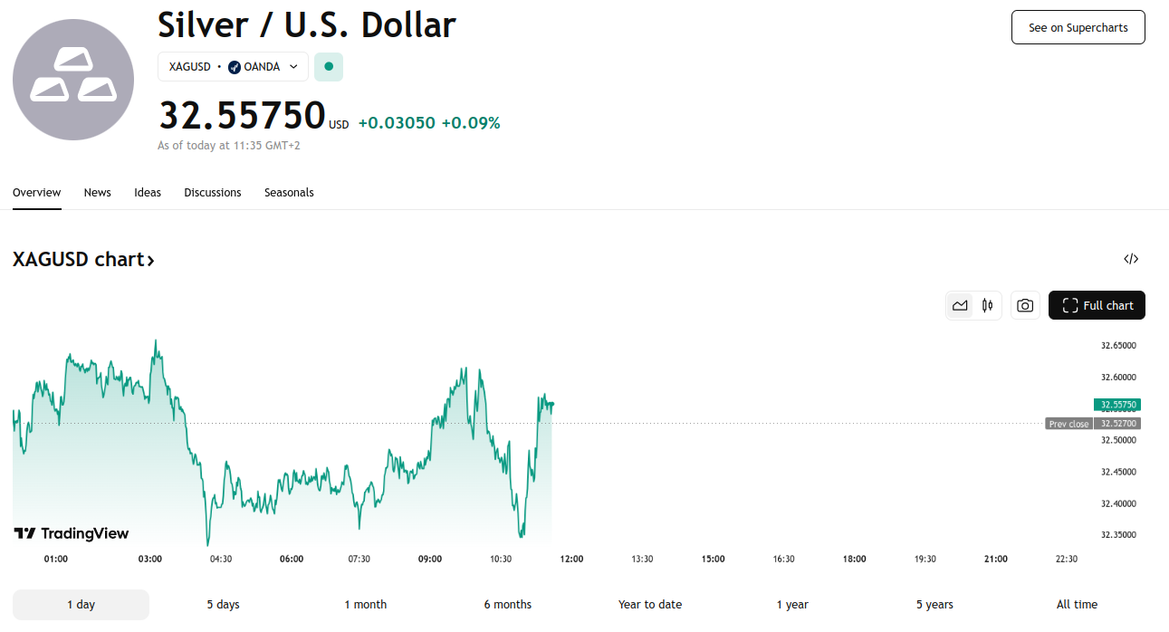This screenshot has width=1169, height=632.
Task: Choose the All time range
Action: (x=1077, y=605)
